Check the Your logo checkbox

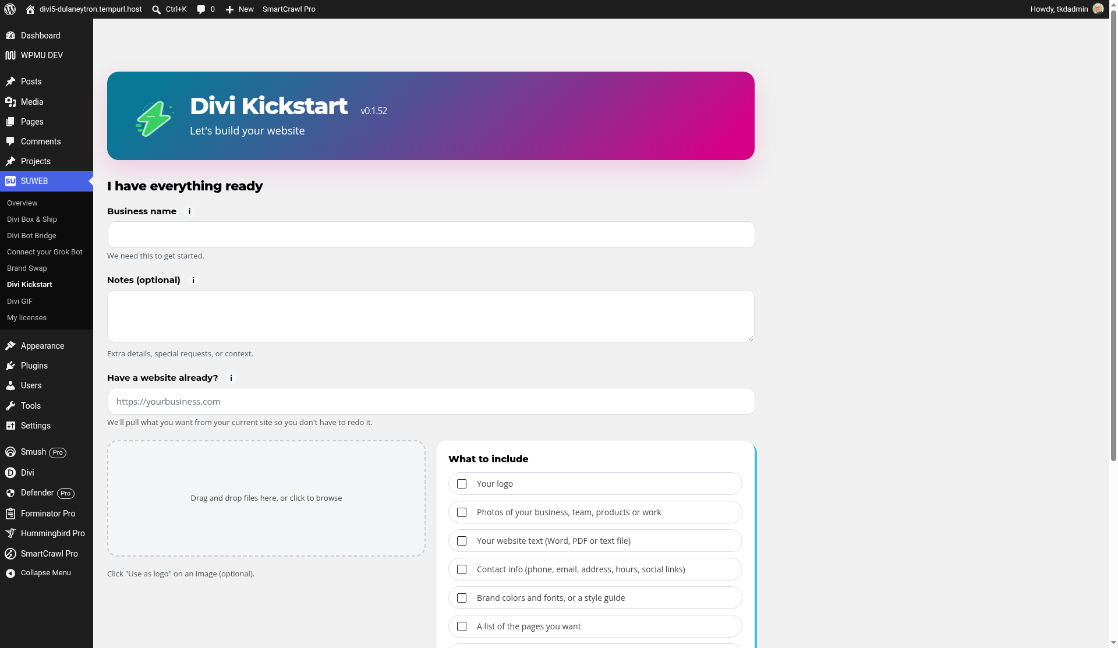pos(462,484)
